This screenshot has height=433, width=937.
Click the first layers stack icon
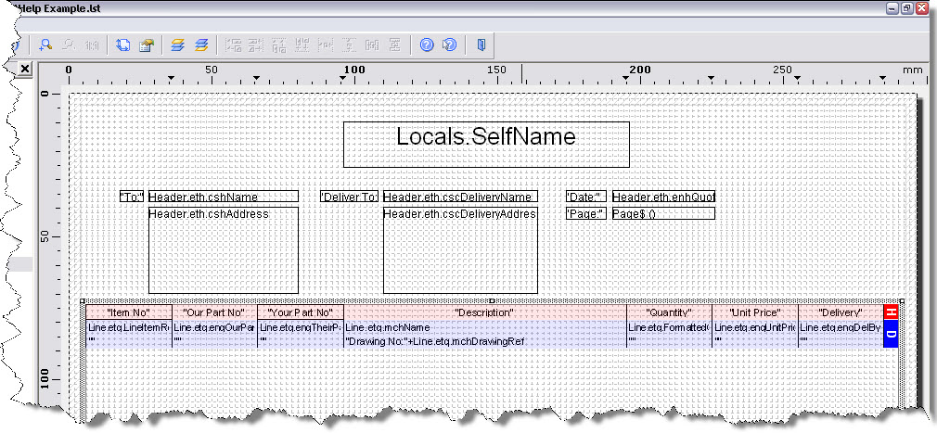(177, 45)
